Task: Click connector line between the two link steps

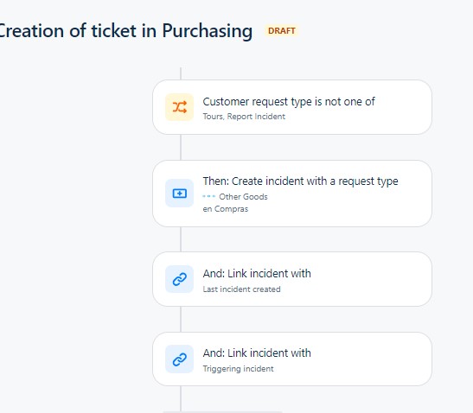Action: coord(181,319)
